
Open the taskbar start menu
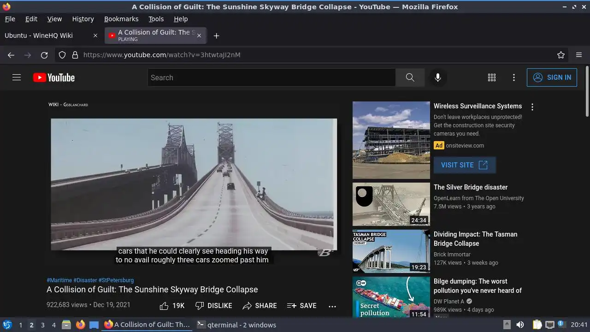click(x=7, y=325)
